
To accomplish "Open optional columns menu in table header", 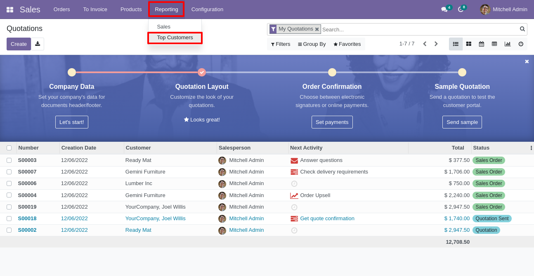I will coord(531,148).
